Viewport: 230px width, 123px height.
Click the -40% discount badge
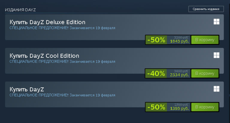[x=156, y=73]
